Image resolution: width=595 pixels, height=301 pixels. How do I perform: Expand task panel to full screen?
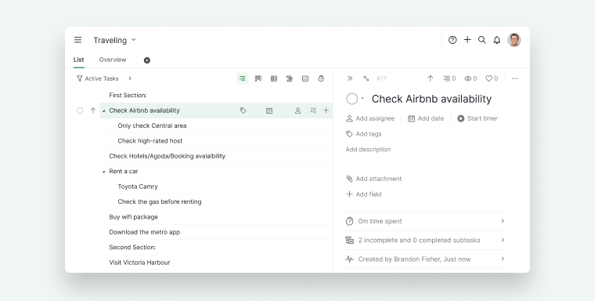366,78
